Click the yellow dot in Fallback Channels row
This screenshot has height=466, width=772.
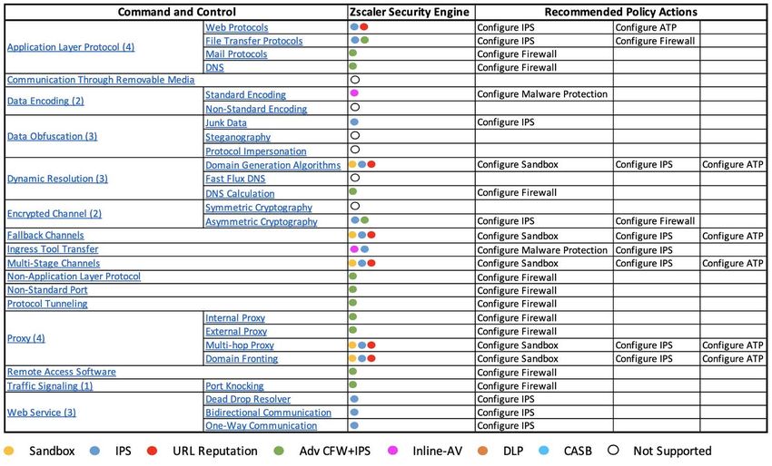tap(352, 235)
